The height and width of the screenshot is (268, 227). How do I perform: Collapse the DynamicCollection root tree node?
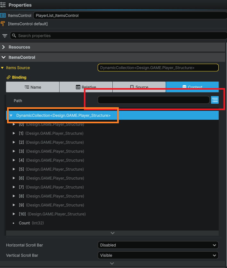pos(11,116)
